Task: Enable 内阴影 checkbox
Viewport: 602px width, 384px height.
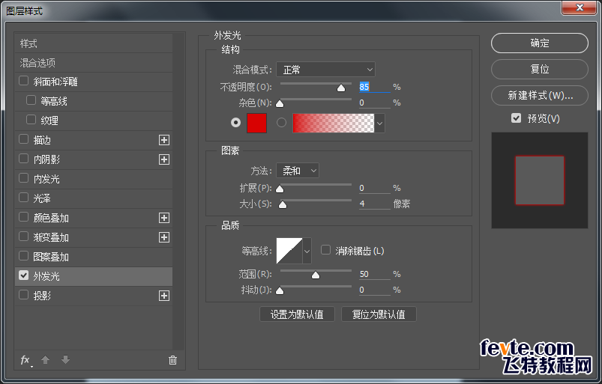Action: coord(24,159)
